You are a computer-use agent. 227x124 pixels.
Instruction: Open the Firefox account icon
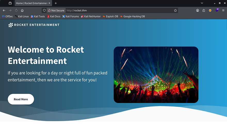pos(198,11)
